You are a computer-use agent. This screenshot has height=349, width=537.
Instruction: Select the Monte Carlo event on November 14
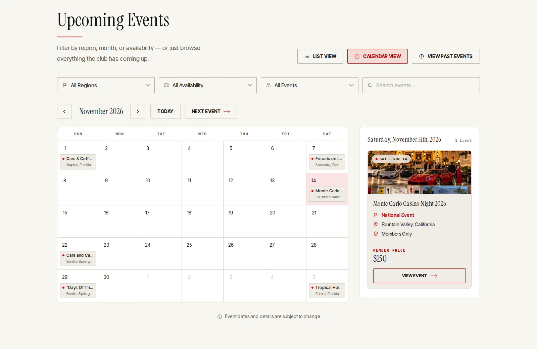click(327, 194)
